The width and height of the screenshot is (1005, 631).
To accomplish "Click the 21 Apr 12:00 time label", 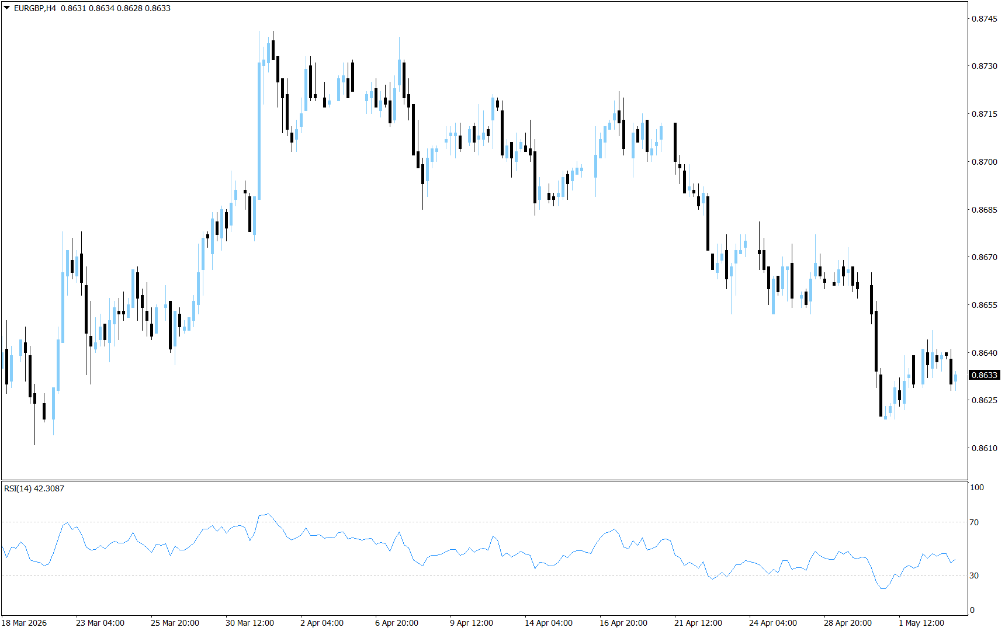I will coord(698,623).
